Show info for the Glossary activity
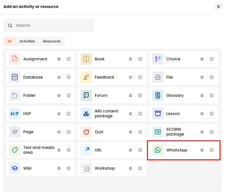The width and height of the screenshot is (225, 195). [x=211, y=95]
